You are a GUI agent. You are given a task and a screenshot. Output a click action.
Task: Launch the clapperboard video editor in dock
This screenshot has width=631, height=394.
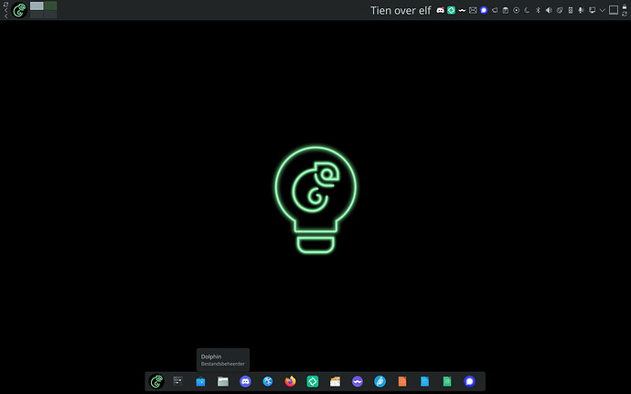335,381
